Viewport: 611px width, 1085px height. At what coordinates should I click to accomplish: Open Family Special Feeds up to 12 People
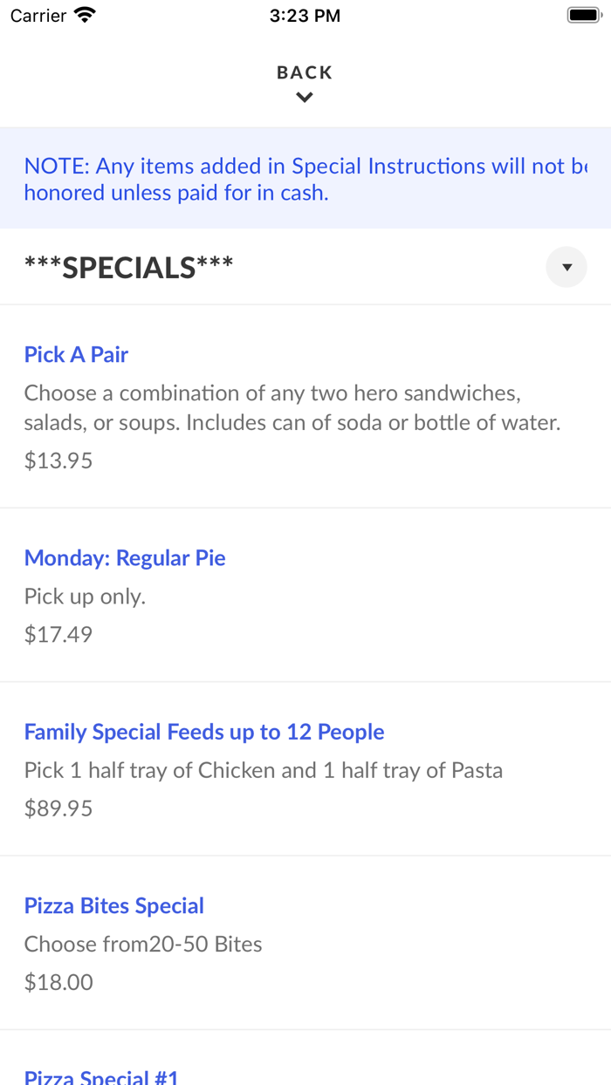(x=203, y=732)
